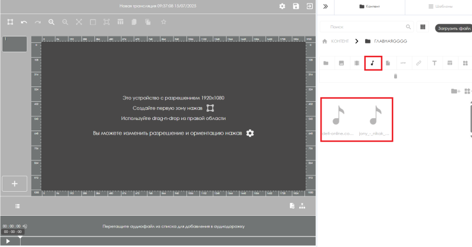Toggle the favorites star in toolbar
This screenshot has height=247, width=472.
pyautogui.click(x=163, y=22)
